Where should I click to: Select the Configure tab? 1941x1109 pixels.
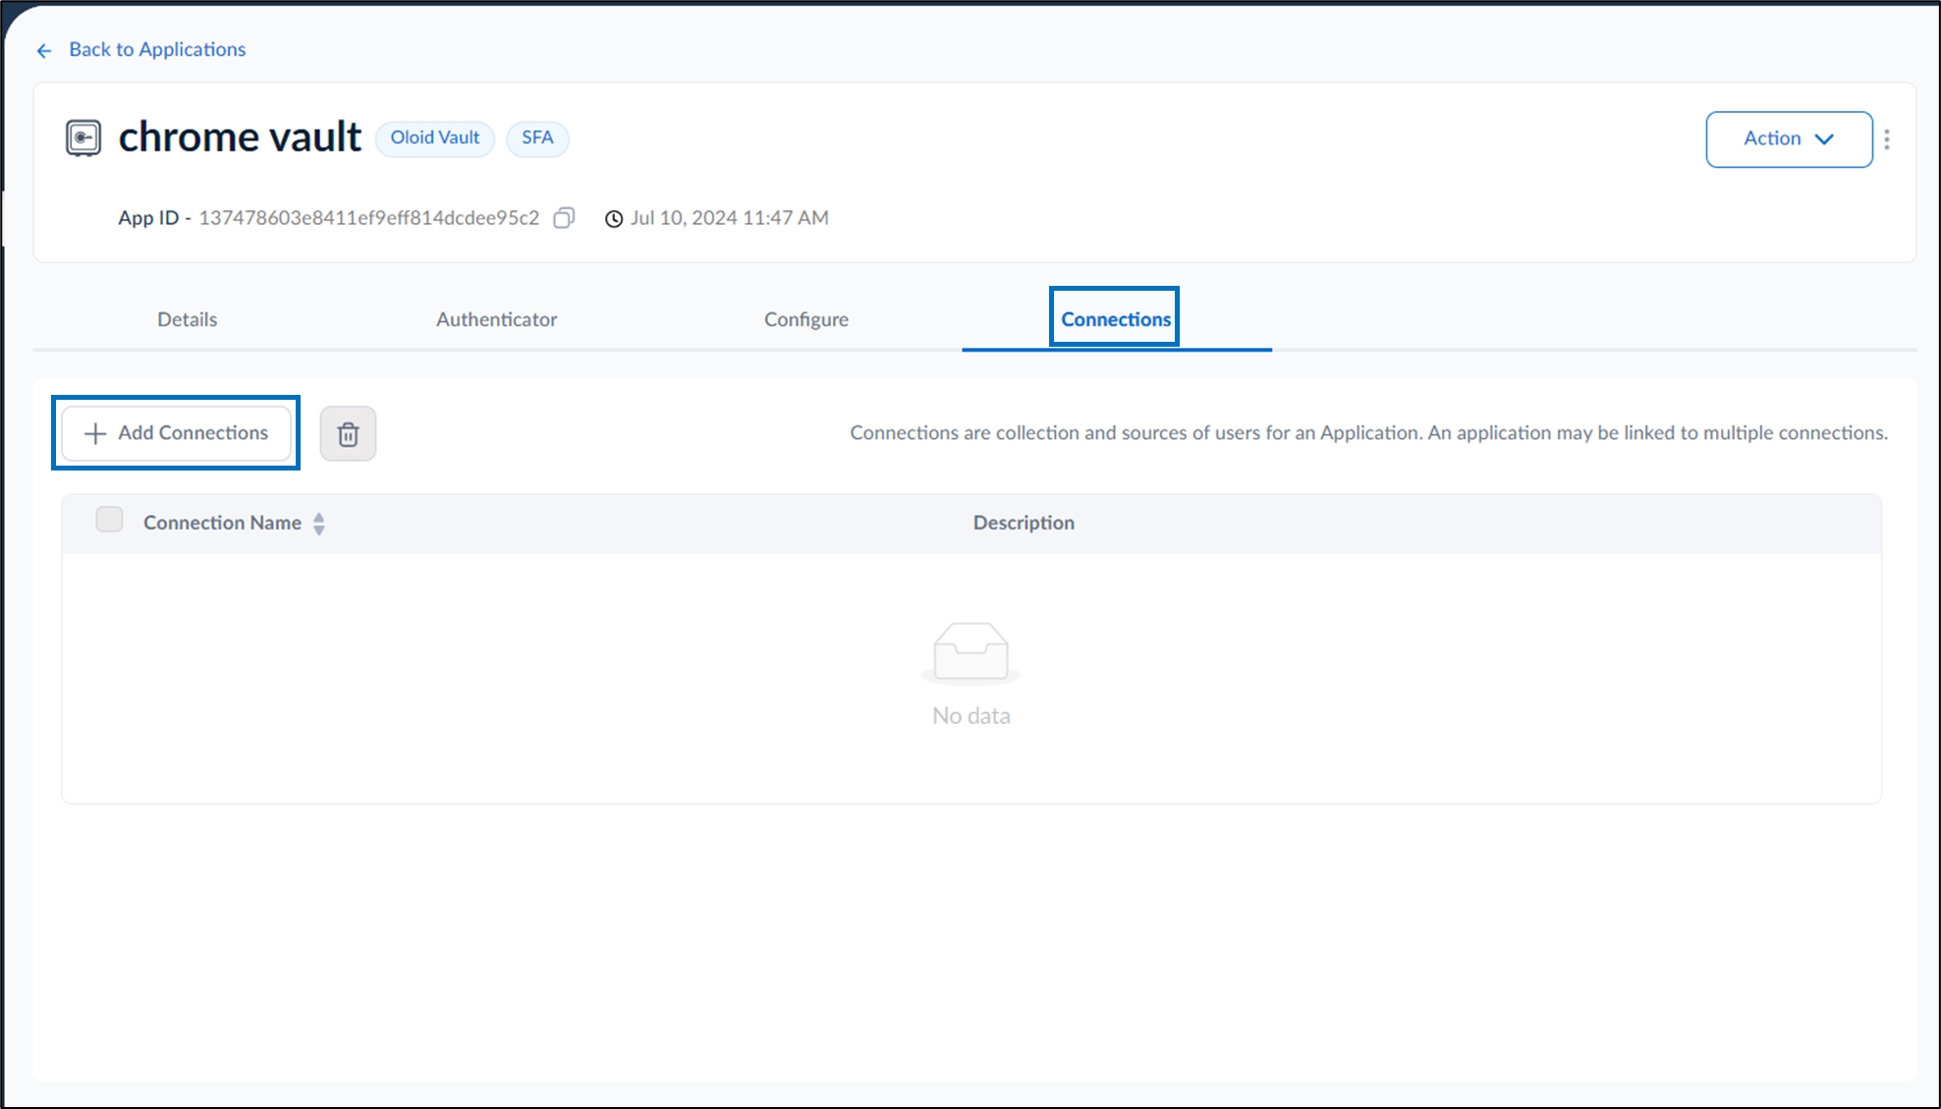806,319
